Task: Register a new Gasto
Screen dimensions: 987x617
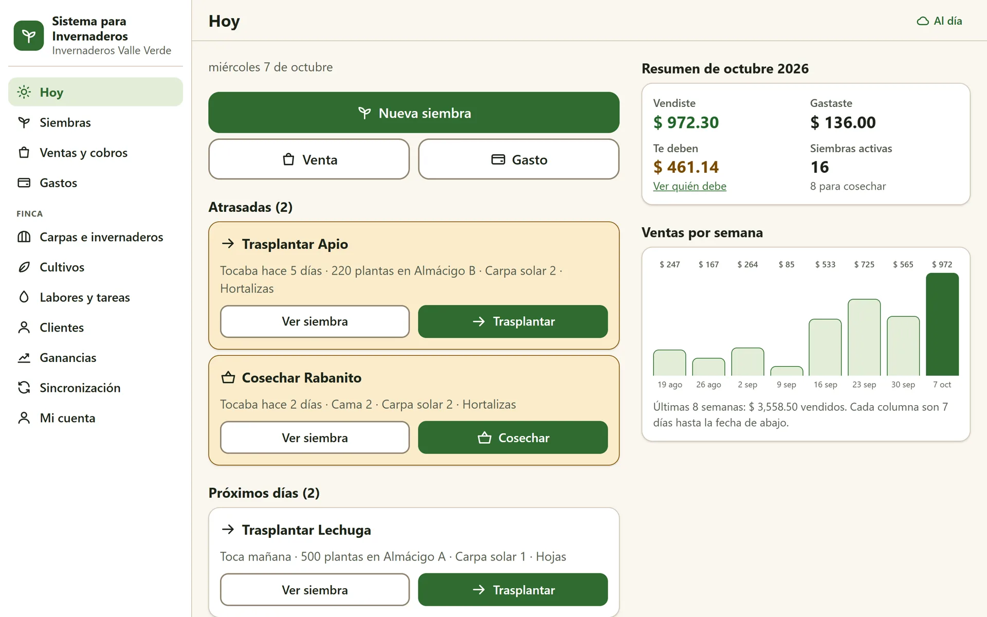Action: (x=519, y=159)
